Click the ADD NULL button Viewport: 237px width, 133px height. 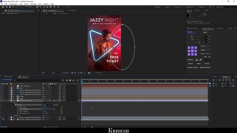tap(207, 64)
